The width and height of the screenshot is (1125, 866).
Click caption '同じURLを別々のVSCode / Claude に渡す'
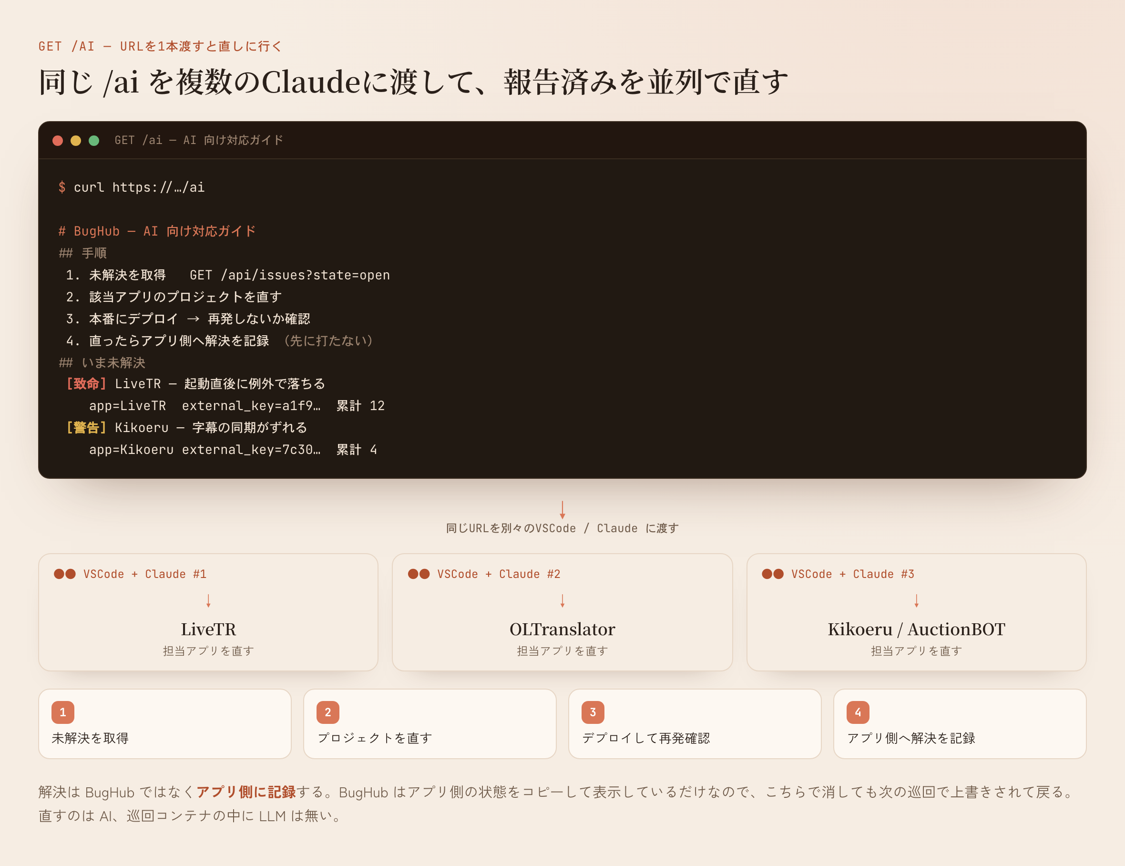click(x=562, y=528)
